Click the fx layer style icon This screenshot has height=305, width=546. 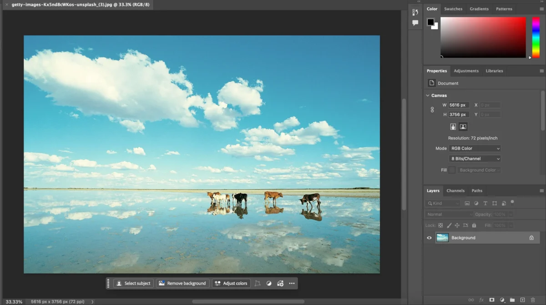tap(481, 300)
